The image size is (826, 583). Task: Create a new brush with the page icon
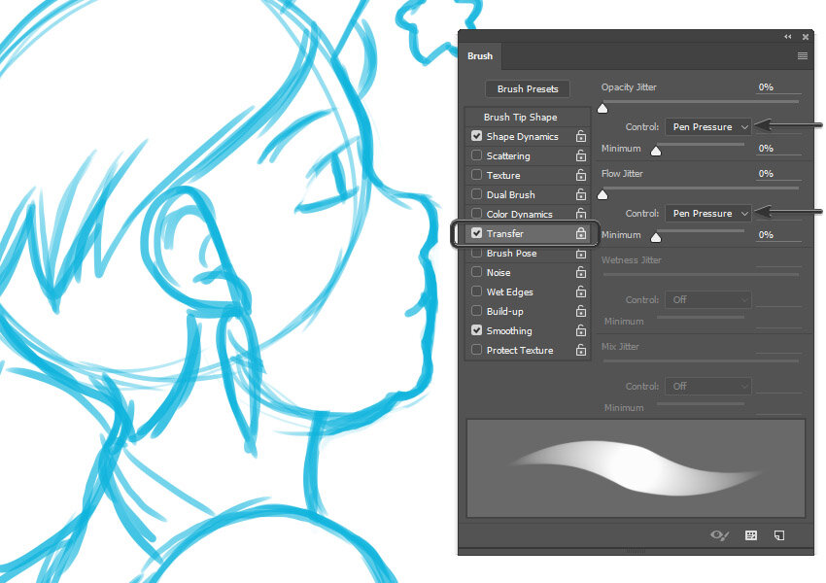779,535
